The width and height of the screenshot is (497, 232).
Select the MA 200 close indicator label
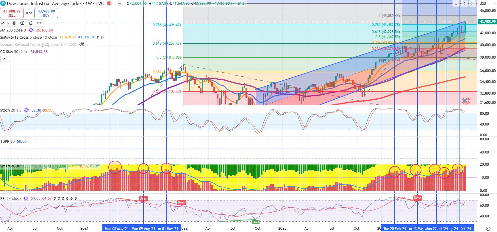[x=13, y=30]
